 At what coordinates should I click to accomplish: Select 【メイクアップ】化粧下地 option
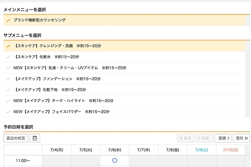coord(124,90)
